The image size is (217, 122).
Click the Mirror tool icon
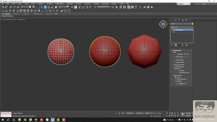click(x=113, y=7)
